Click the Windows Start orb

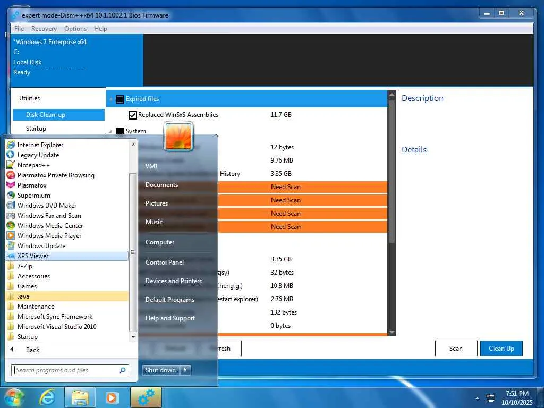14,397
